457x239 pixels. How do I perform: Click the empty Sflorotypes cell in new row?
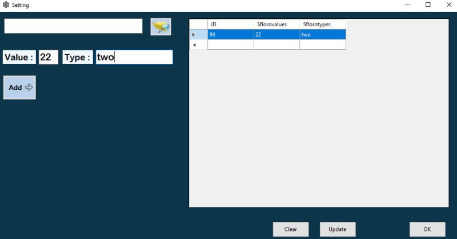323,45
